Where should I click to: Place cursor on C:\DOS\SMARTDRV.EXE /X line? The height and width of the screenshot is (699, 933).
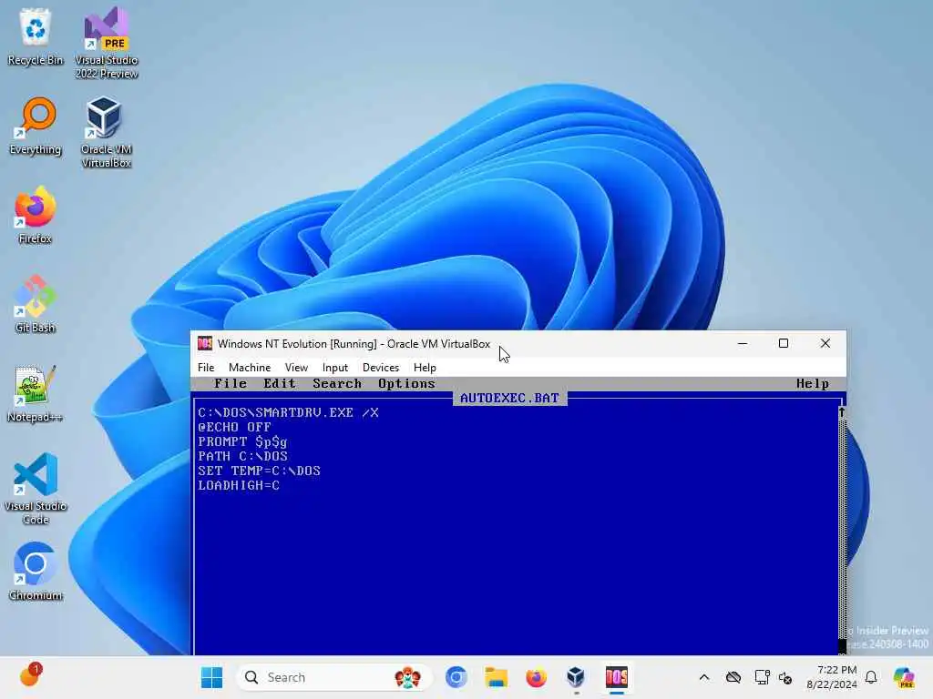[x=288, y=412]
